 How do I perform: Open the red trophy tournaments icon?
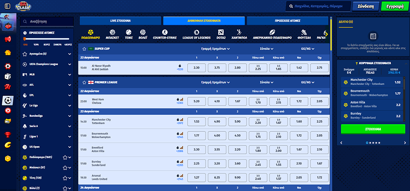tap(8, 135)
